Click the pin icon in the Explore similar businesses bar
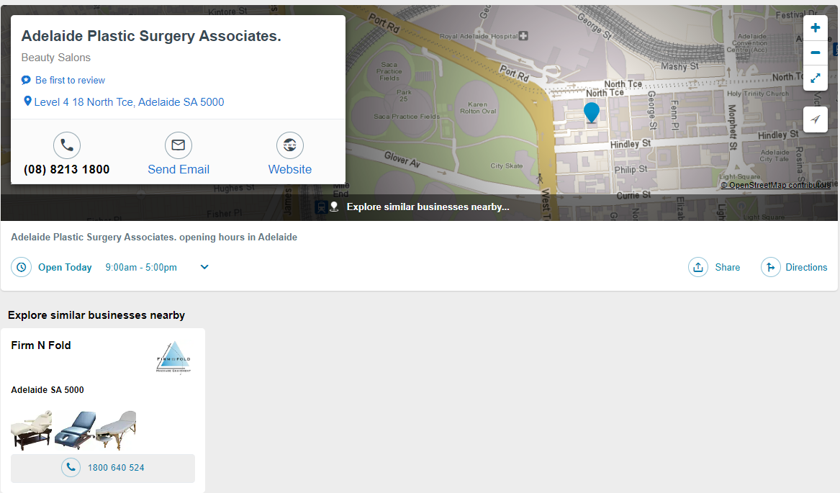 tap(334, 207)
